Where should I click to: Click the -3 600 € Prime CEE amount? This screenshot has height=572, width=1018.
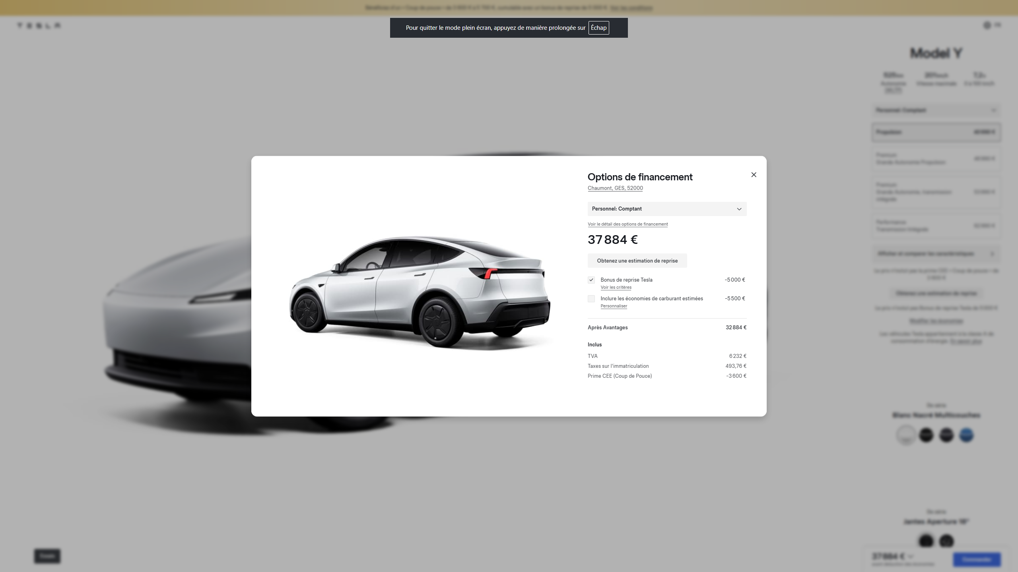pyautogui.click(x=736, y=376)
